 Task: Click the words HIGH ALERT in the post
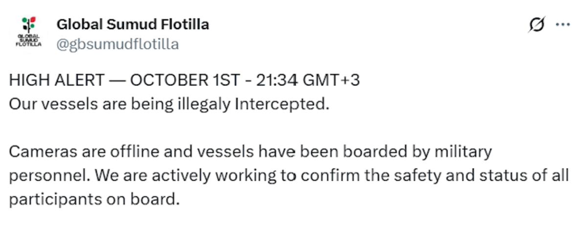coord(57,80)
